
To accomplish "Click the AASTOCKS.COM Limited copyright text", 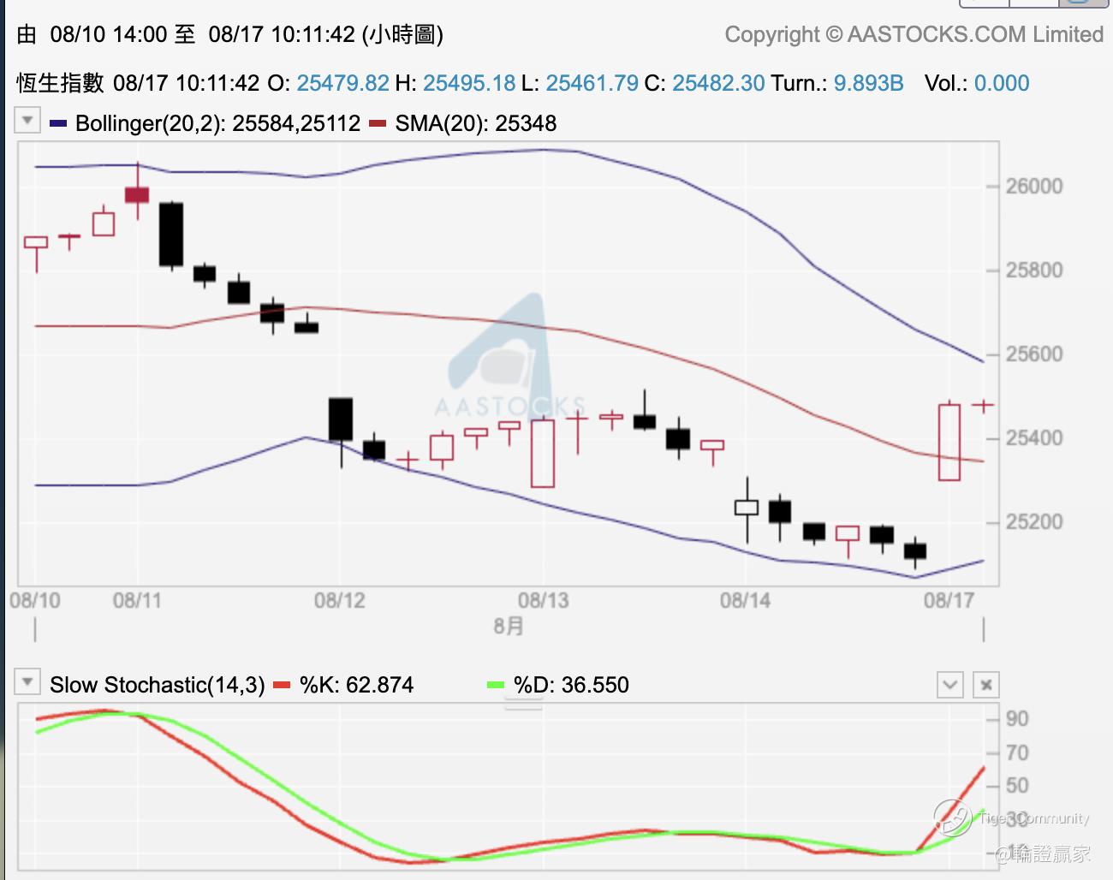I will [914, 34].
